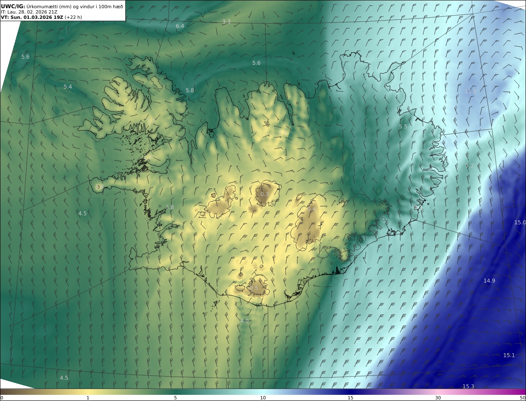This screenshot has width=526, height=401.
Task: Click the 1 tick on the color scale
Action: click(x=88, y=398)
